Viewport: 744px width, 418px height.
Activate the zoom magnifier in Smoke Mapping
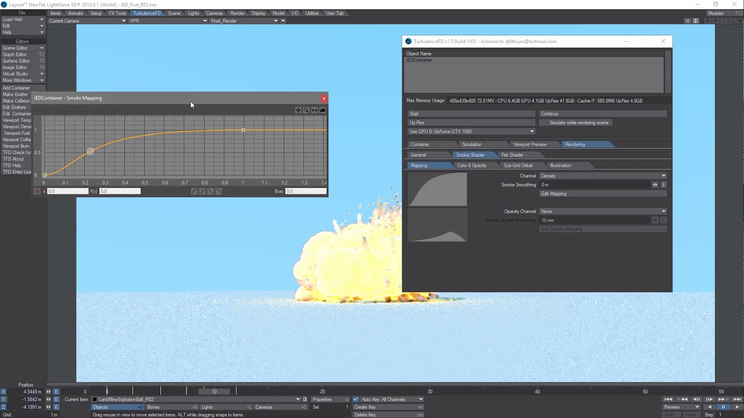point(306,110)
